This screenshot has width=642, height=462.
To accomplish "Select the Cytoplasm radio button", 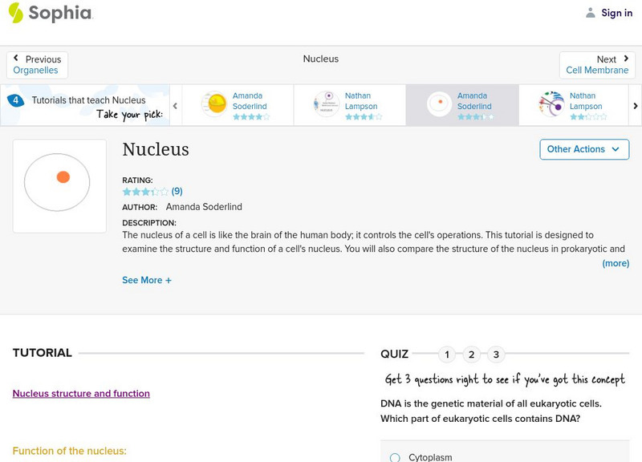I will click(x=395, y=457).
